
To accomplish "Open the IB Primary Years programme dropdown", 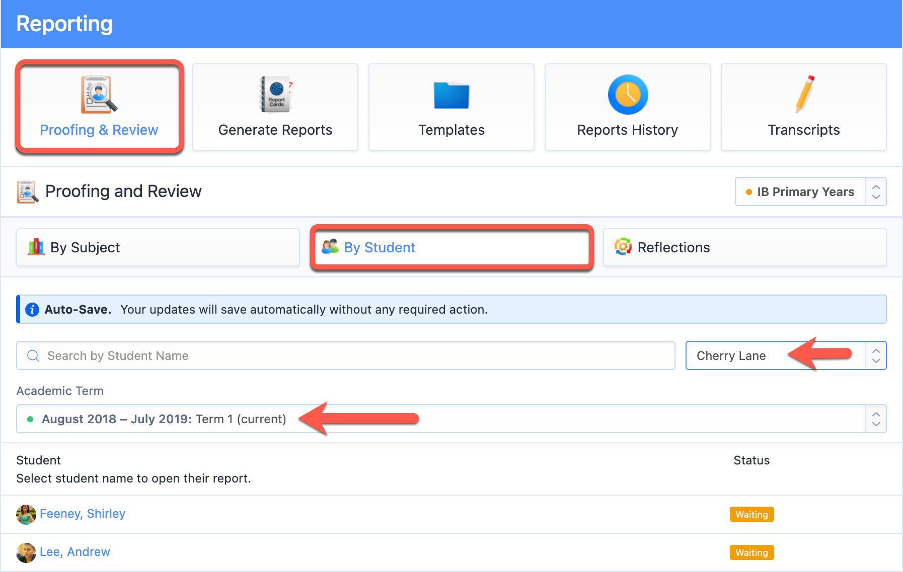I will click(810, 192).
